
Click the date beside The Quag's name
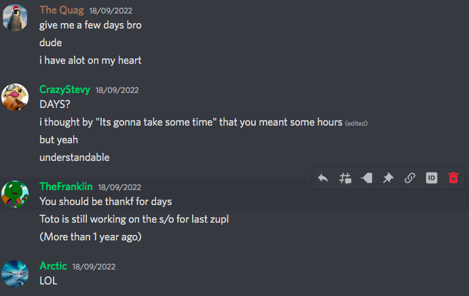pyautogui.click(x=111, y=11)
